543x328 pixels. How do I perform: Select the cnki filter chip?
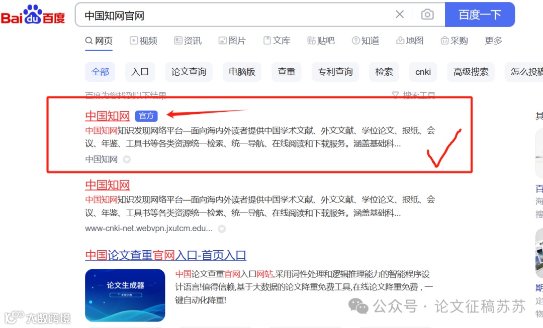point(423,72)
